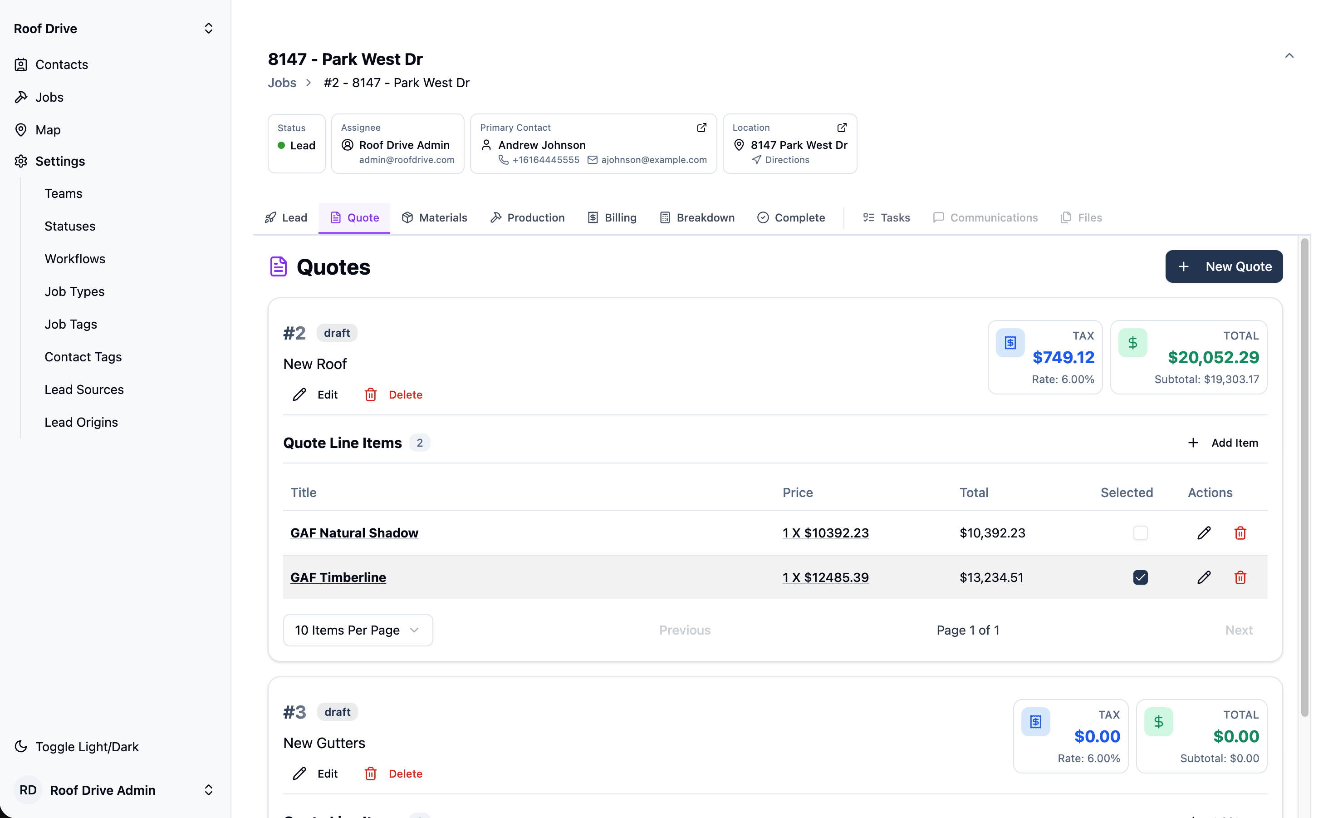
Task: Click the person icon beside Andrew Johnson
Action: [x=486, y=145]
